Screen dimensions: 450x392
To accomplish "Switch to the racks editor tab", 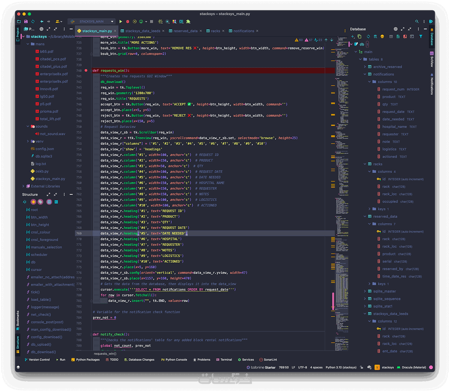I will (216, 31).
